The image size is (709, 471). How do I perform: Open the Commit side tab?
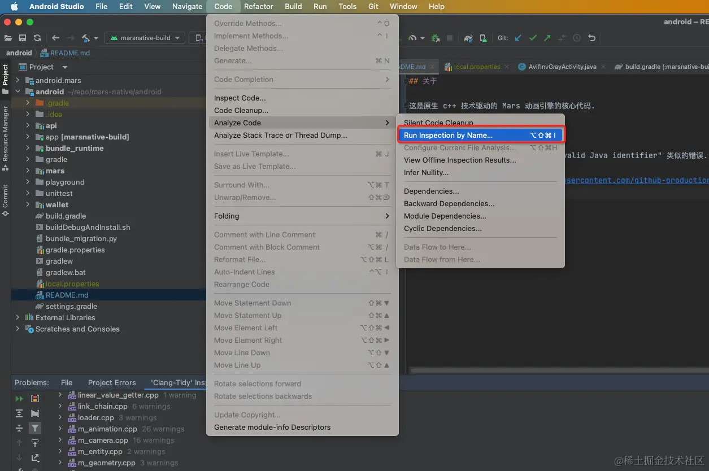click(x=5, y=199)
